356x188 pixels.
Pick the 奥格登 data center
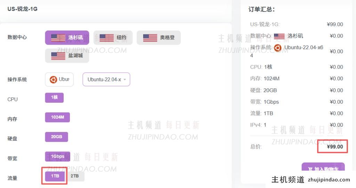[159, 38]
